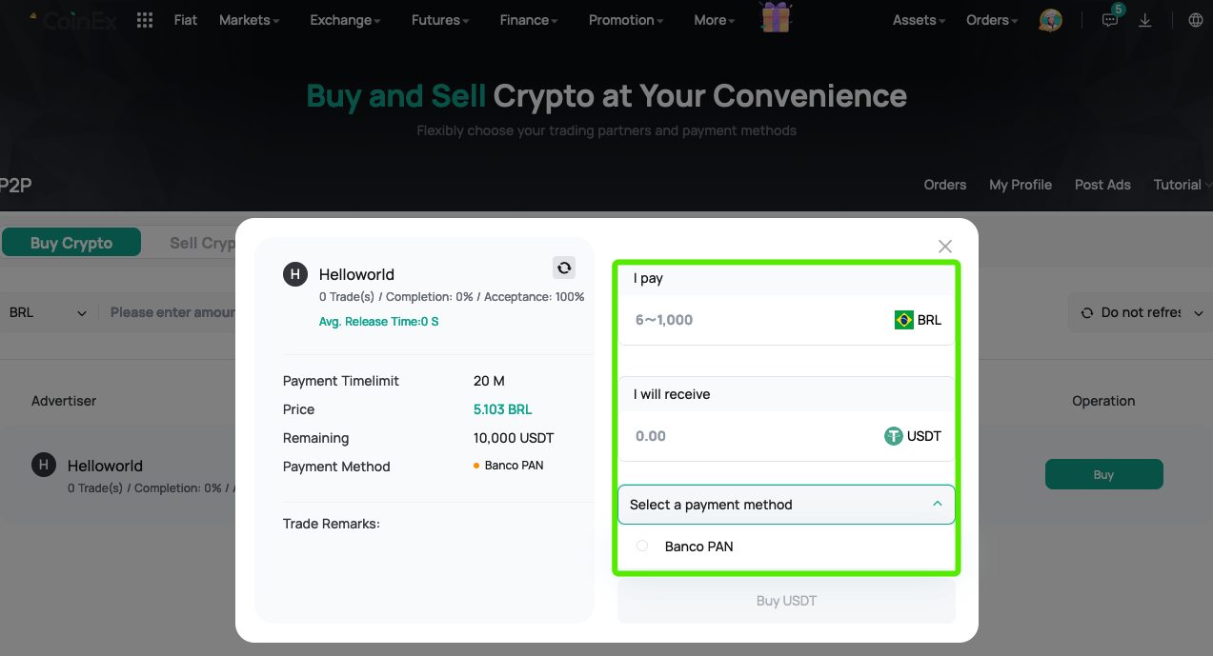Click the Brazil flag swatch next to BRL

pos(902,320)
